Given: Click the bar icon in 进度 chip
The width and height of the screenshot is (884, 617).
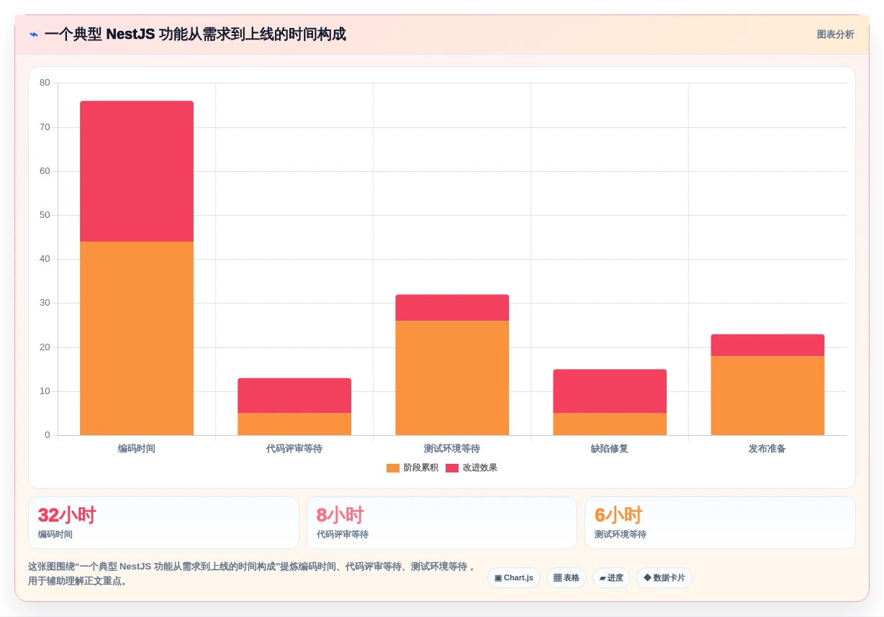Looking at the screenshot, I should click(x=603, y=578).
